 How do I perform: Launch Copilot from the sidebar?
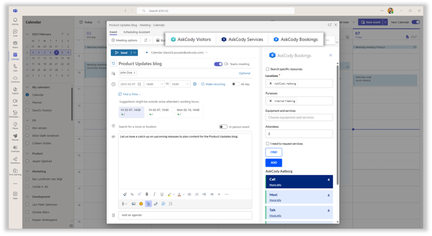15,91
